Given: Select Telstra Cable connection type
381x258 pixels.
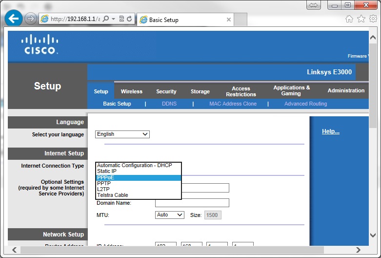Looking at the screenshot, I should 139,195.
